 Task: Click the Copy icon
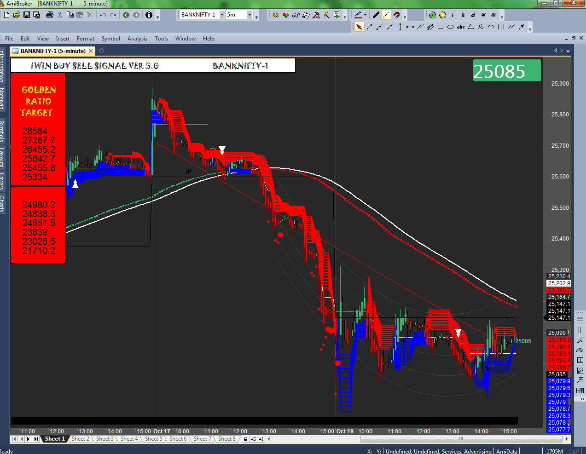(70, 15)
